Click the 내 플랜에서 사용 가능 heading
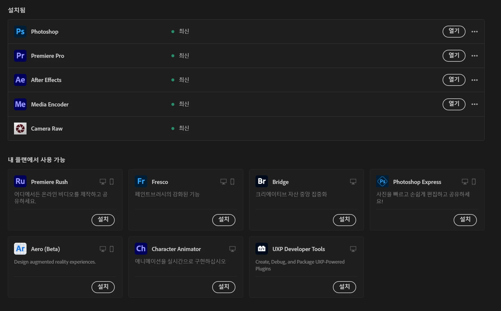Image resolution: width=501 pixels, height=311 pixels. coord(37,160)
